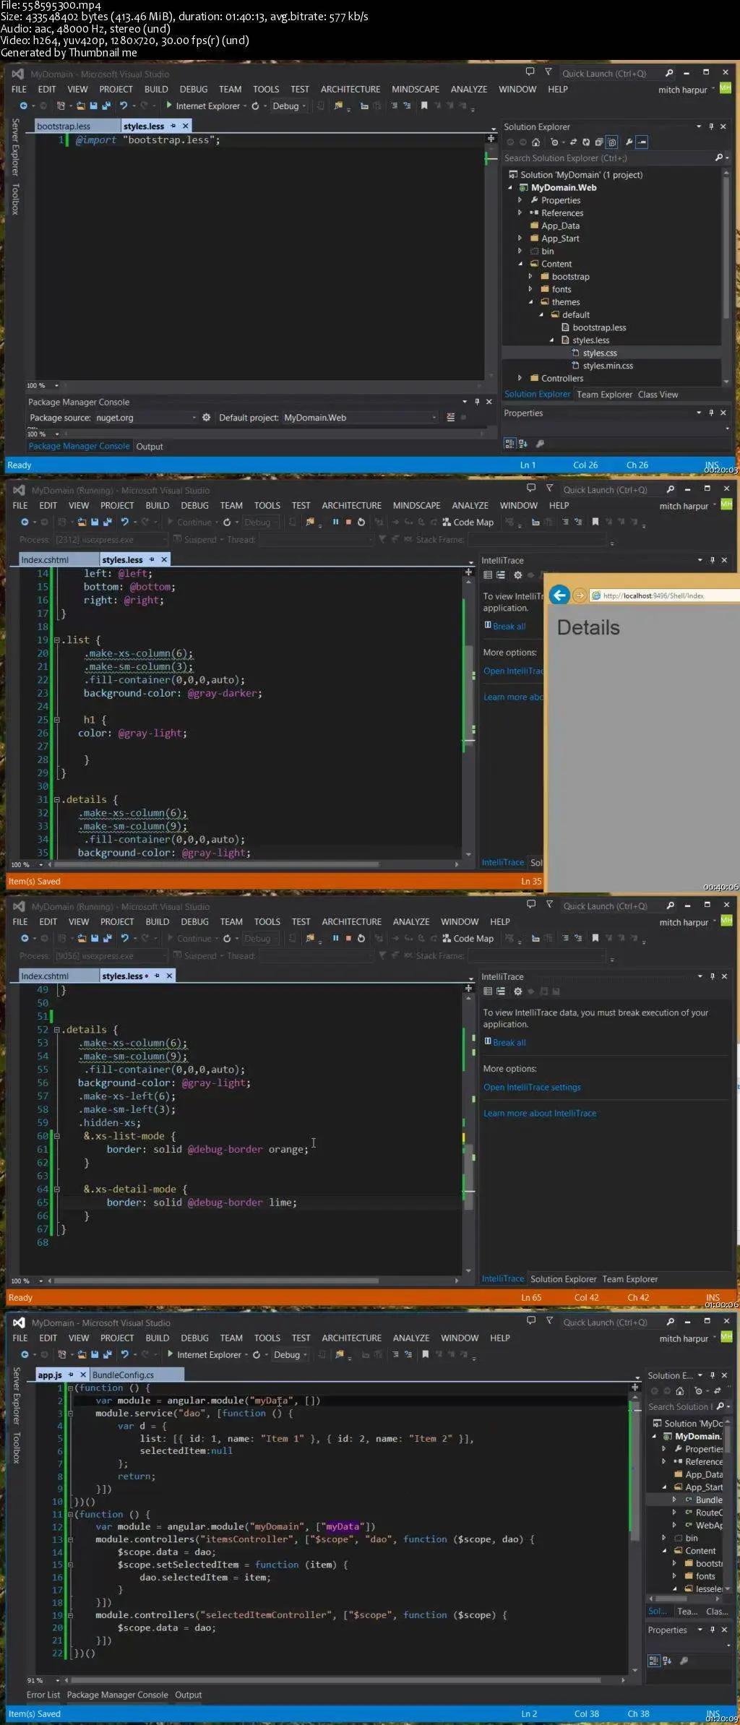Click Home icon in first window's Solution Explorer
This screenshot has height=1725, width=740.
pyautogui.click(x=536, y=142)
